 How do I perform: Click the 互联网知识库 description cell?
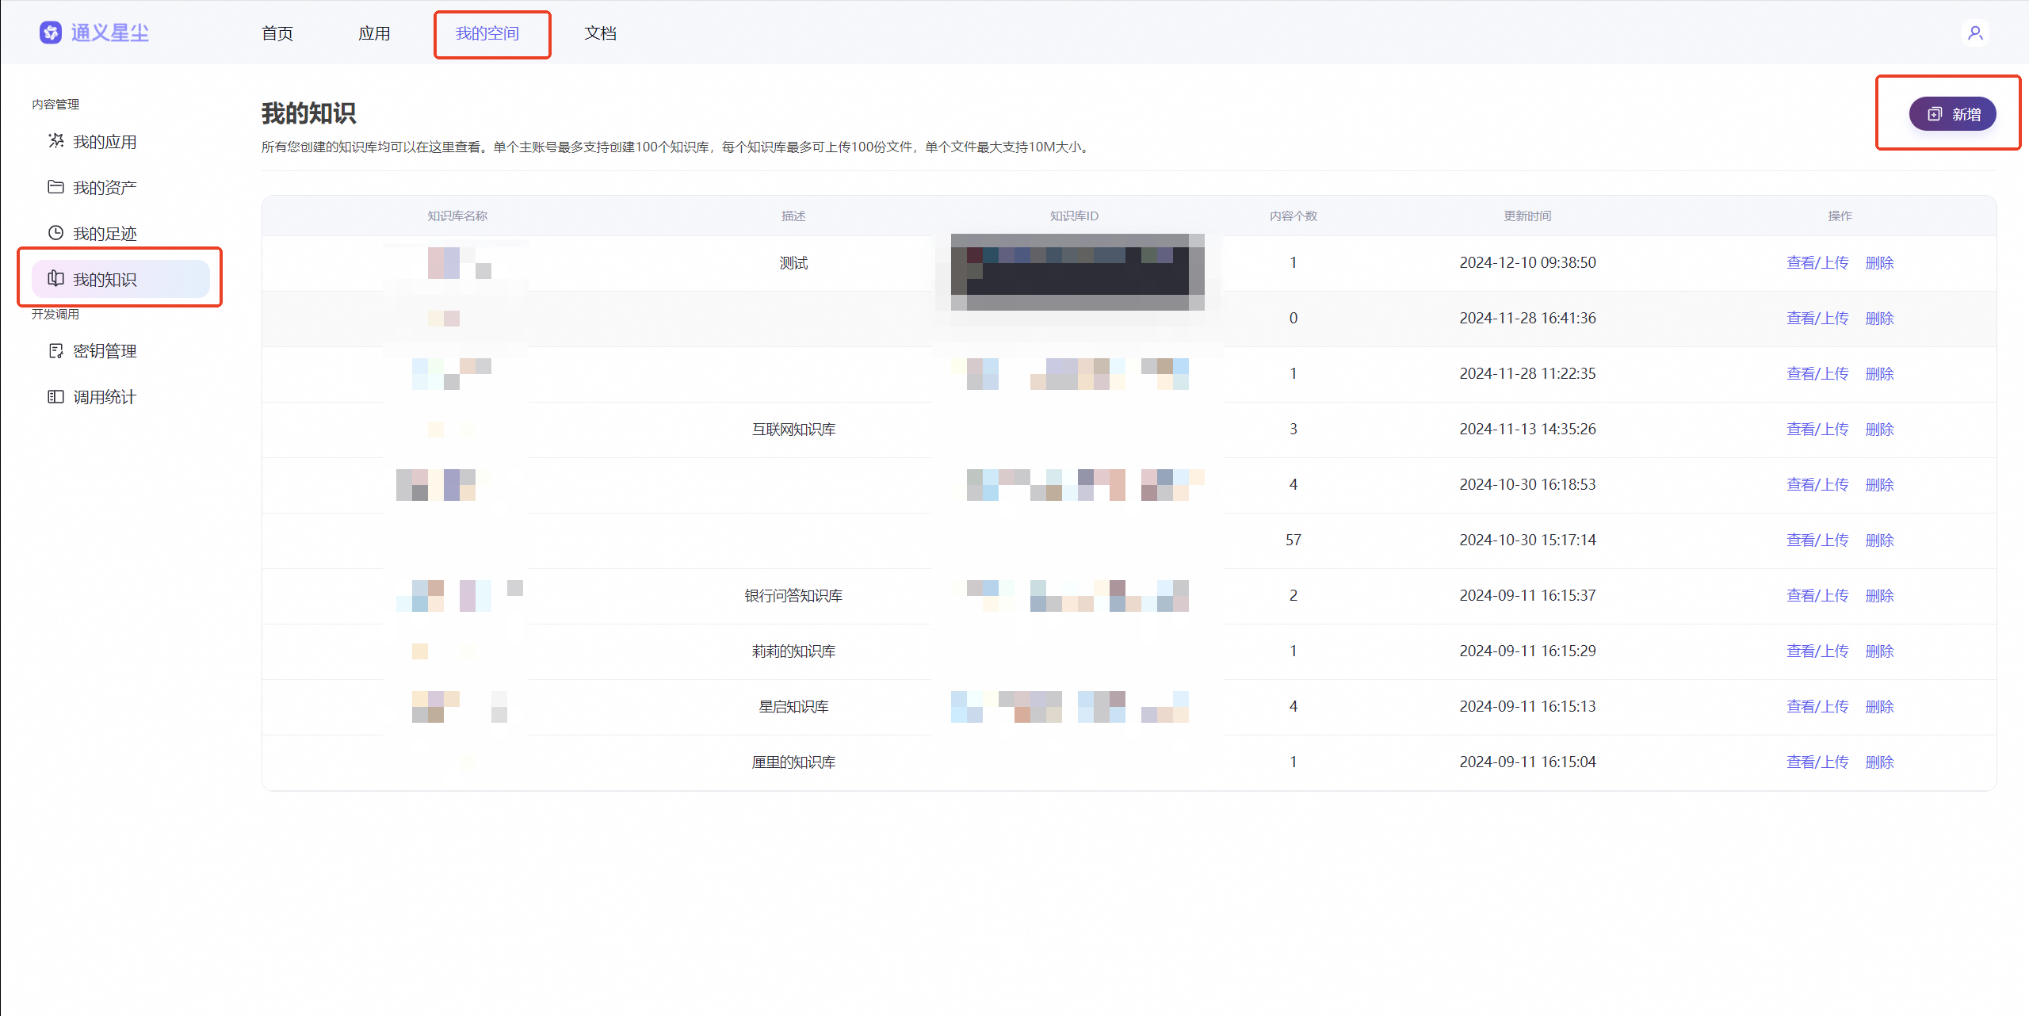(793, 429)
